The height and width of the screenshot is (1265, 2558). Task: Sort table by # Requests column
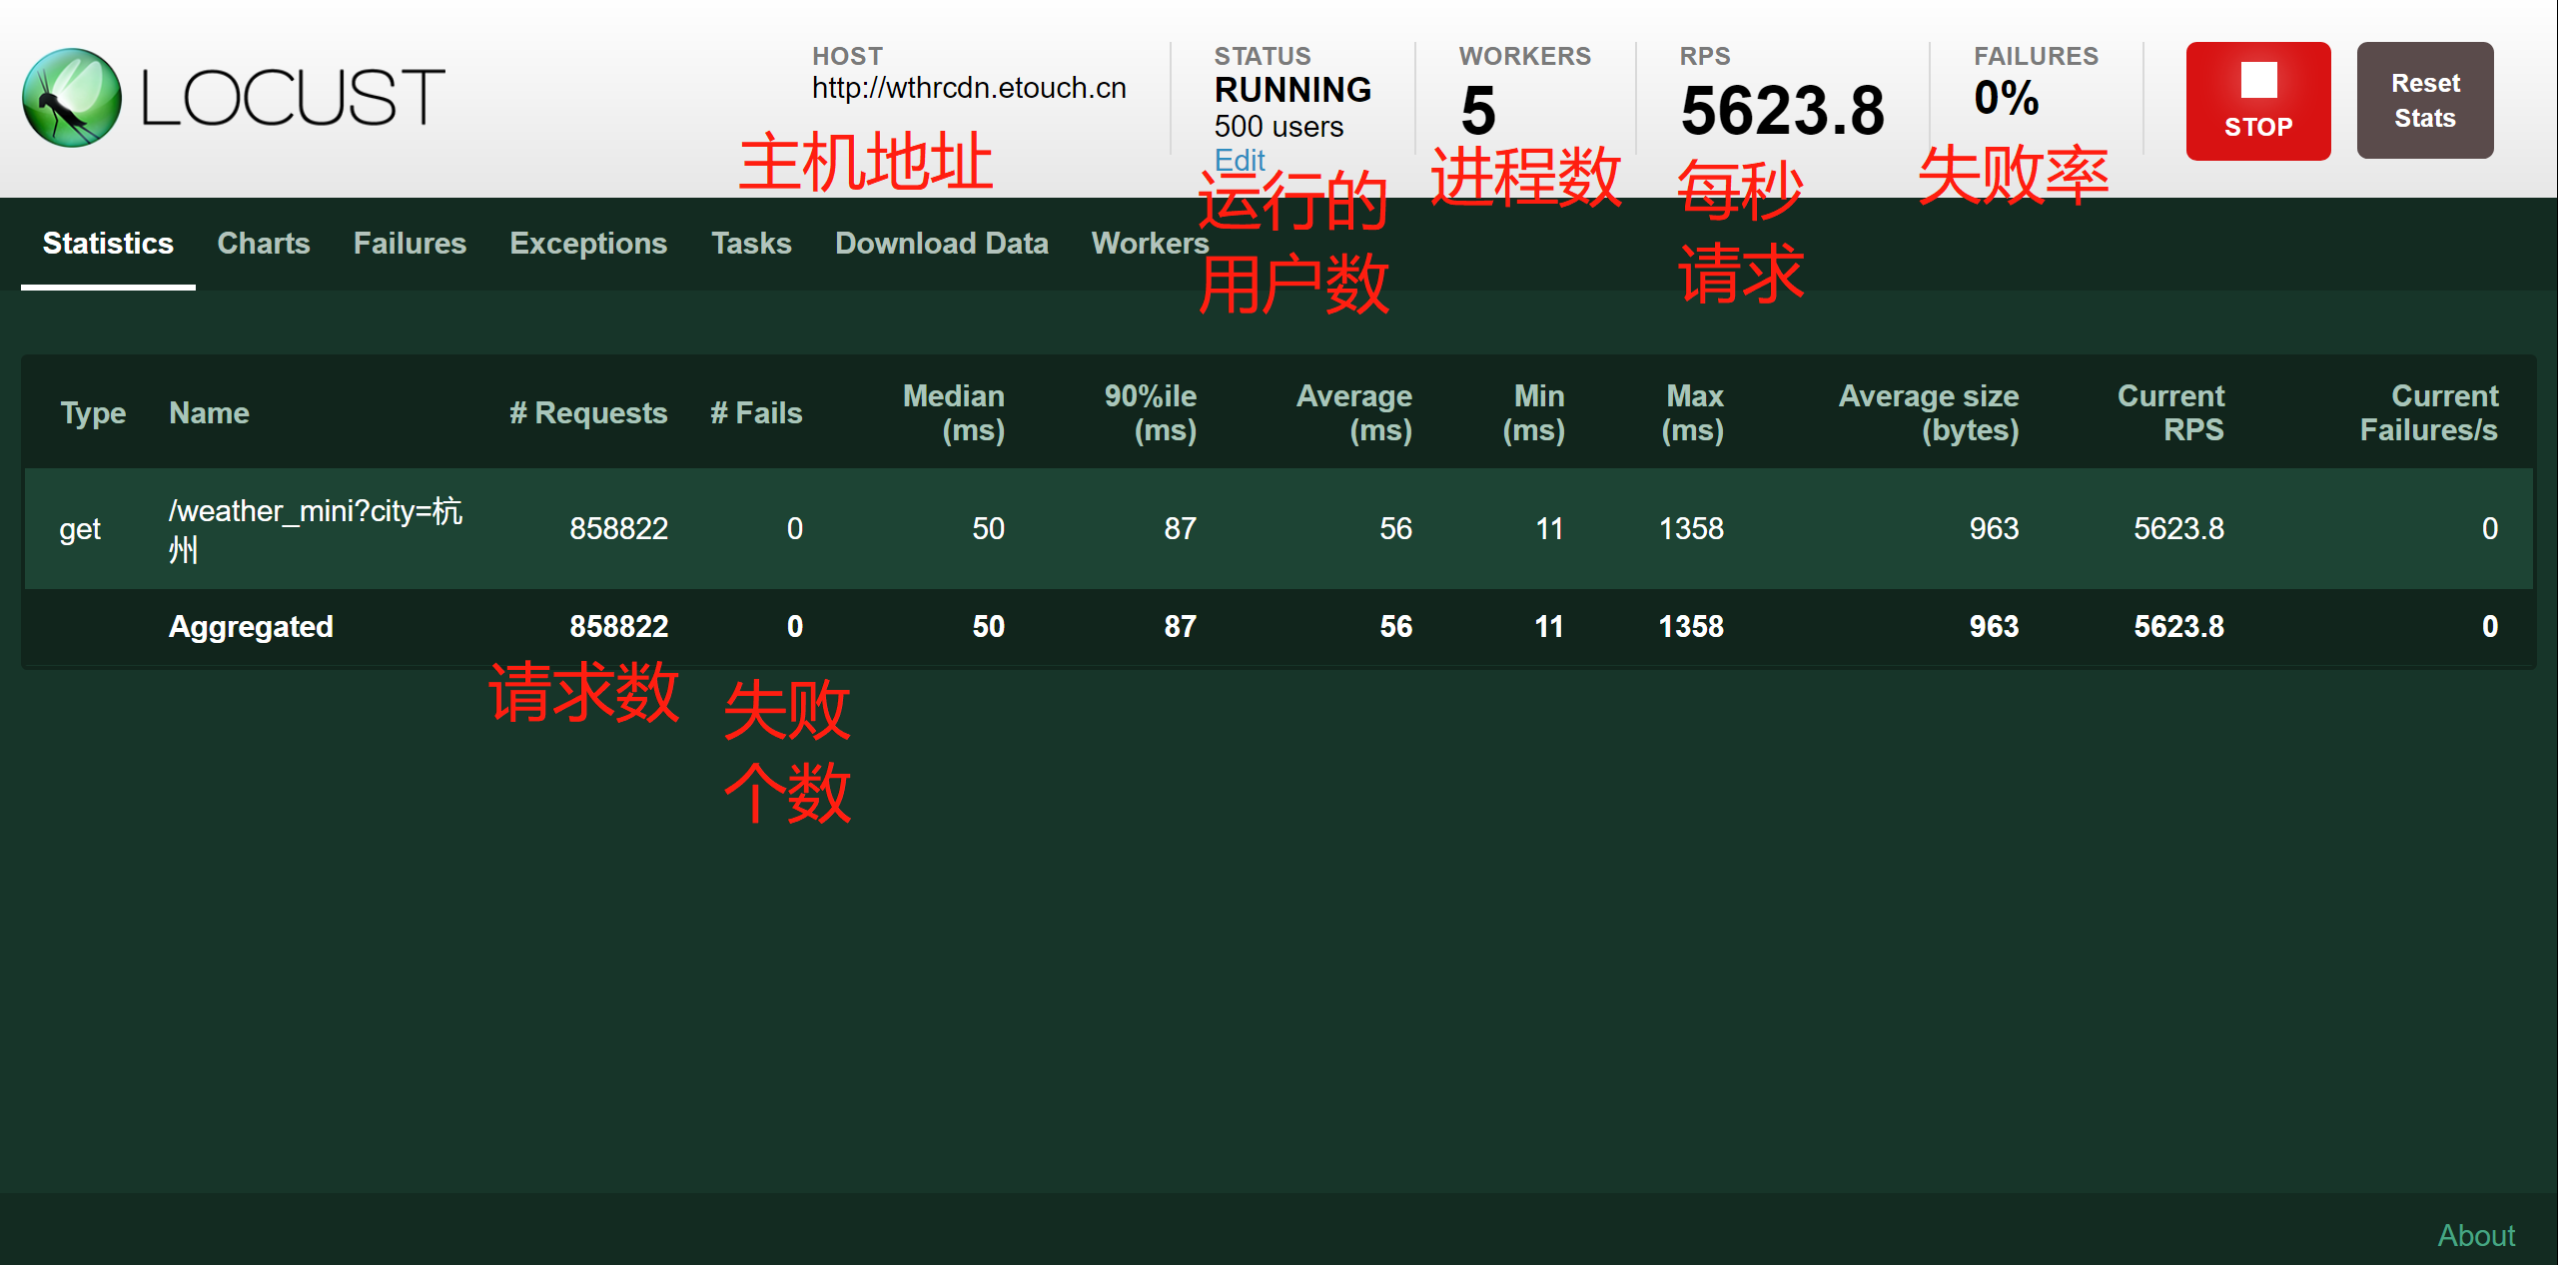click(x=588, y=413)
